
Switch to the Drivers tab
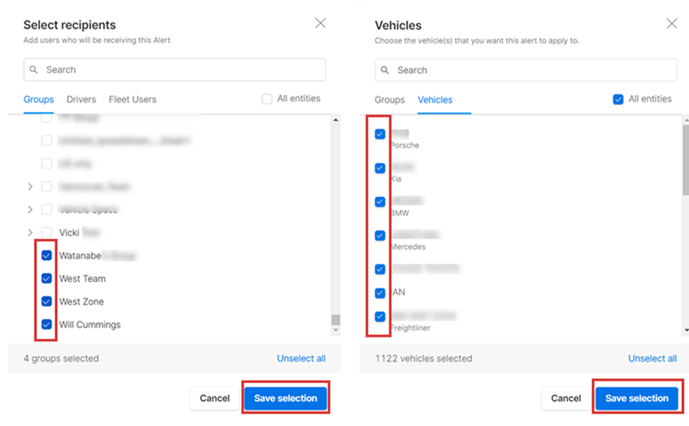[x=81, y=99]
